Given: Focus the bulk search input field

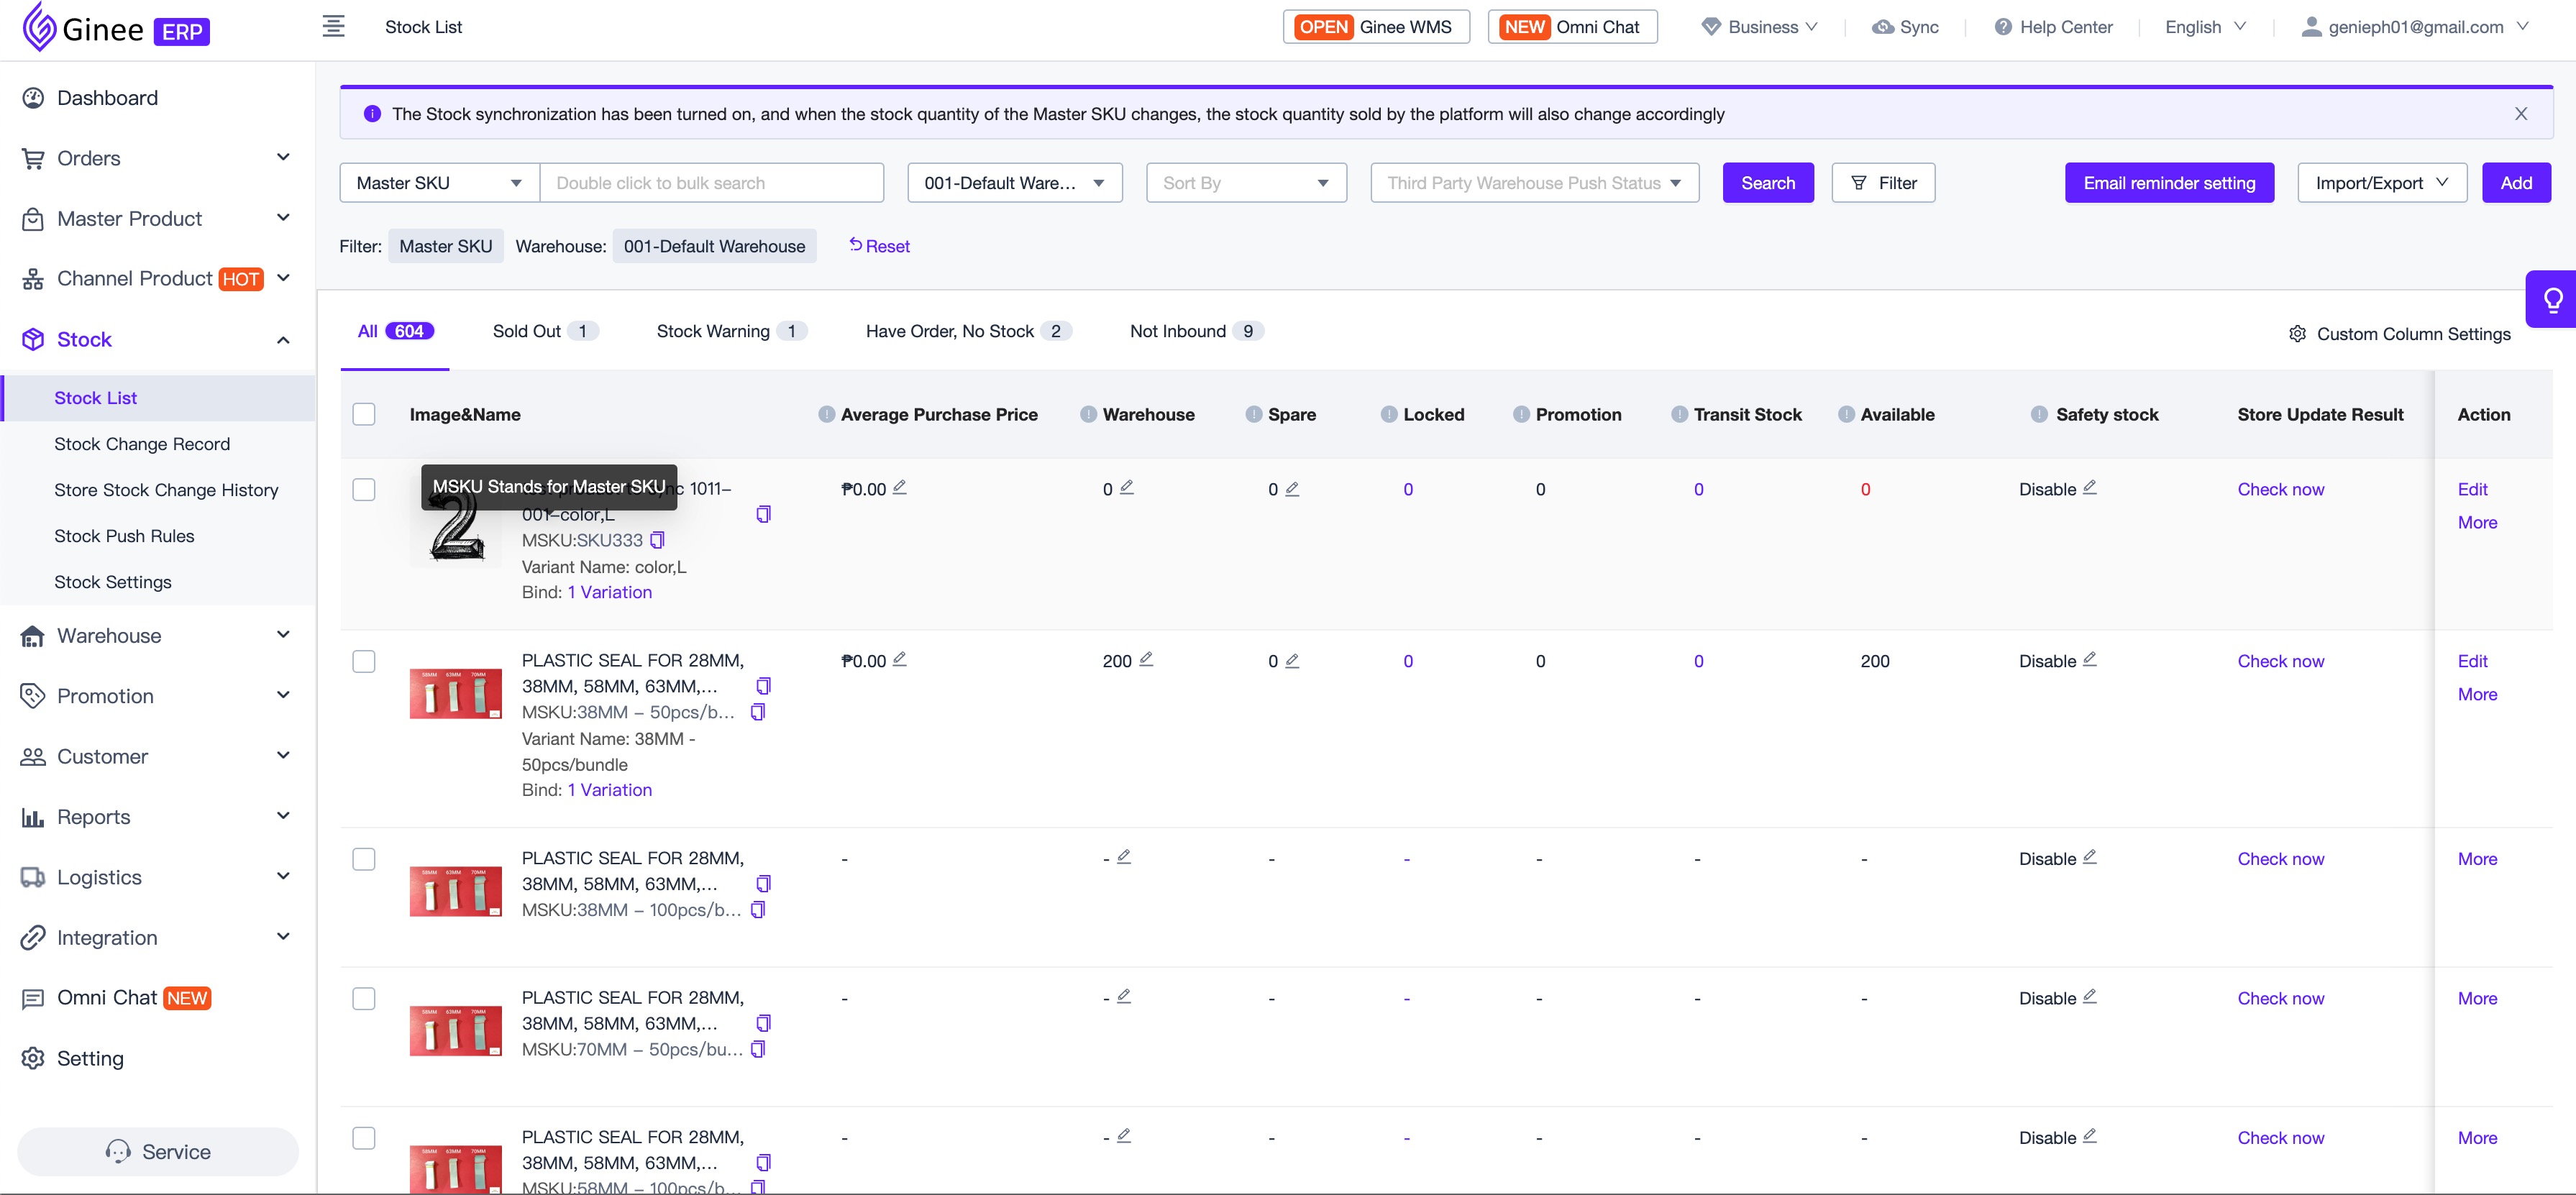Looking at the screenshot, I should (711, 183).
